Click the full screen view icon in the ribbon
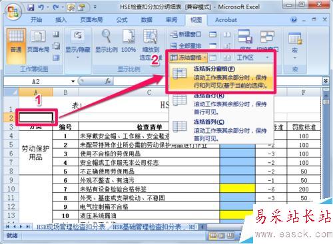Image resolution: width=333 pixels, height=244 pixels. click(56, 58)
